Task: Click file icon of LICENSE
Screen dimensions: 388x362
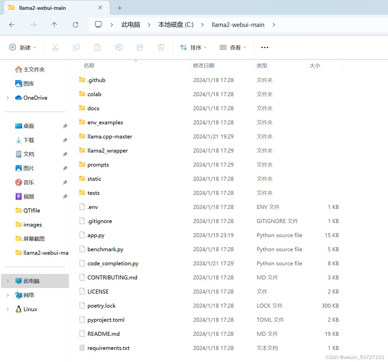Action: pyautogui.click(x=82, y=291)
